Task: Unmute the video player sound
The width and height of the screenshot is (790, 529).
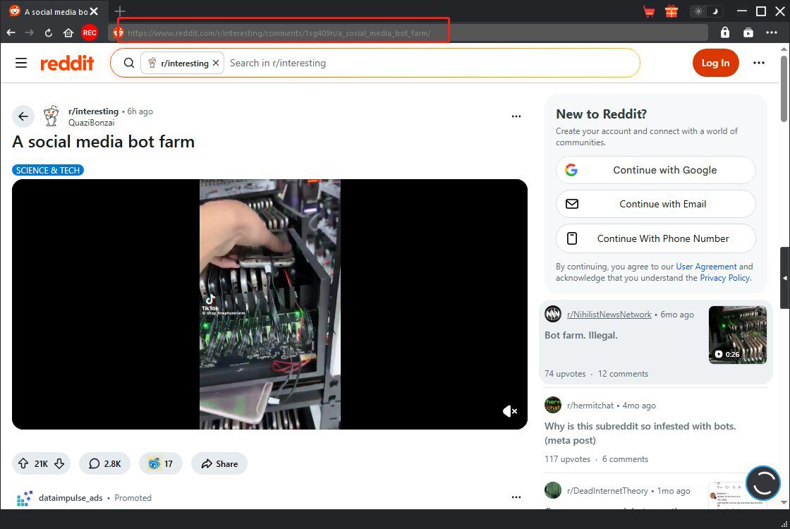Action: coord(510,411)
